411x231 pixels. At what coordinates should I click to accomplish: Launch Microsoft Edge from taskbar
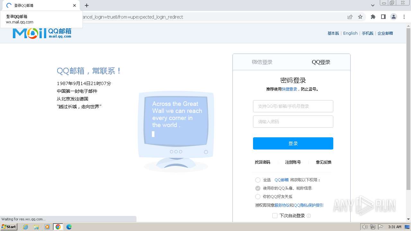(69, 227)
